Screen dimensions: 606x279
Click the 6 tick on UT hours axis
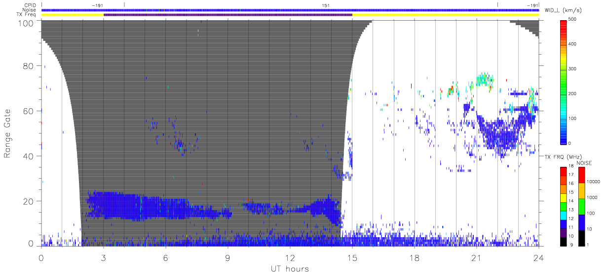pos(166,257)
